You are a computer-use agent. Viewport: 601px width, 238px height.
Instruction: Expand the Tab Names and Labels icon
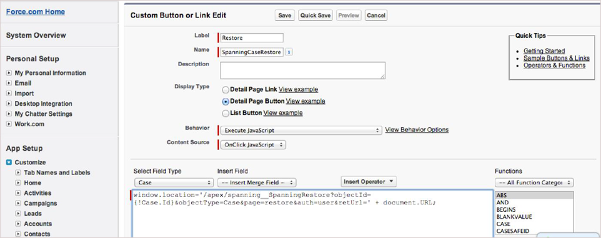point(18,173)
